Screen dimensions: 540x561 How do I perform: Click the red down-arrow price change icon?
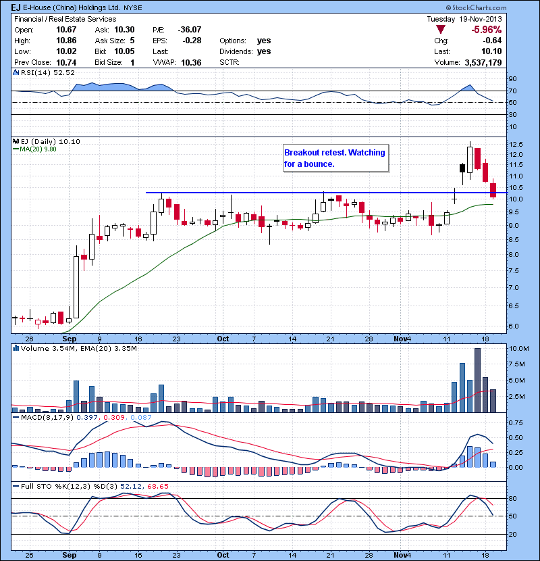[x=440, y=30]
